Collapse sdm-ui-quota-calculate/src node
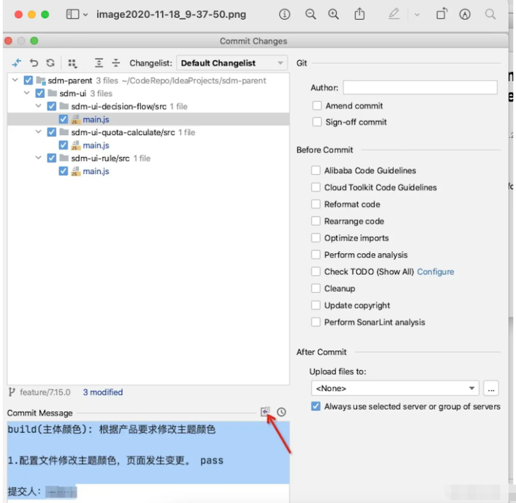 tap(38, 132)
